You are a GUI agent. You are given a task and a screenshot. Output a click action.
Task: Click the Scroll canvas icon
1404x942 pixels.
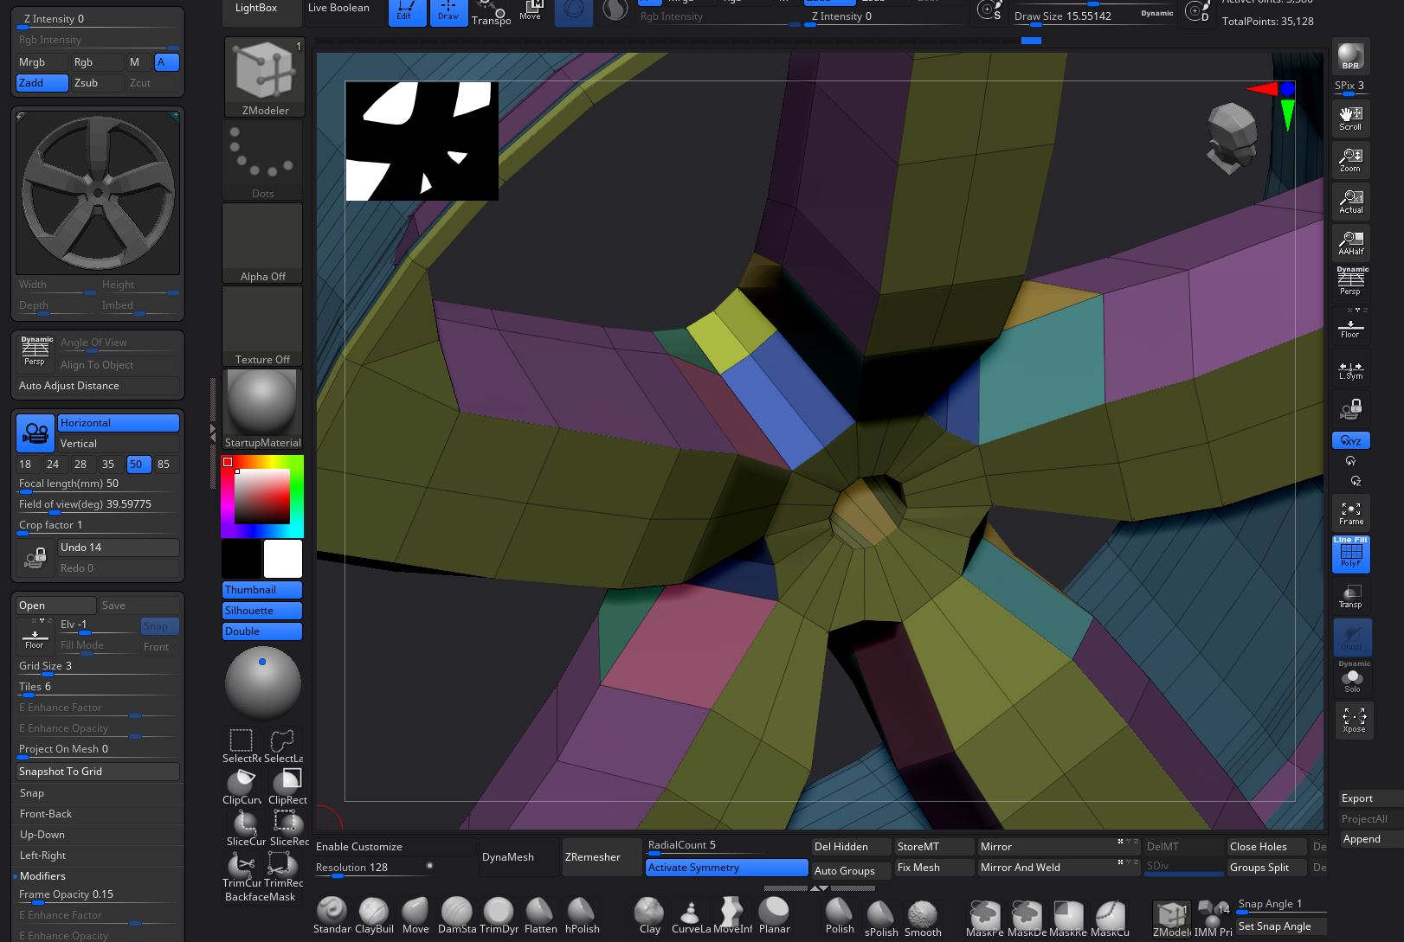(x=1350, y=118)
